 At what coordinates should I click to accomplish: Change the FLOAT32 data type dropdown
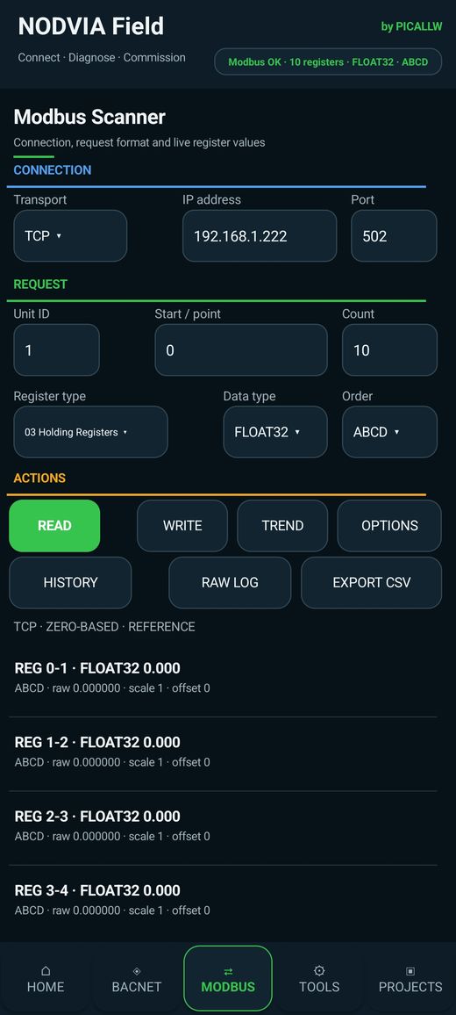pos(275,432)
